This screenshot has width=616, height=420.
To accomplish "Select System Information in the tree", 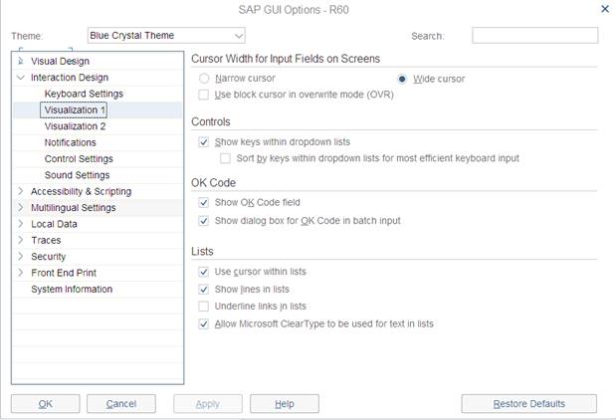I will point(72,290).
